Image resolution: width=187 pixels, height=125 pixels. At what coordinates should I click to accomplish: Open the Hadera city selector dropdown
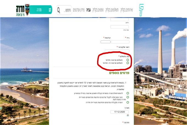tap(40, 10)
